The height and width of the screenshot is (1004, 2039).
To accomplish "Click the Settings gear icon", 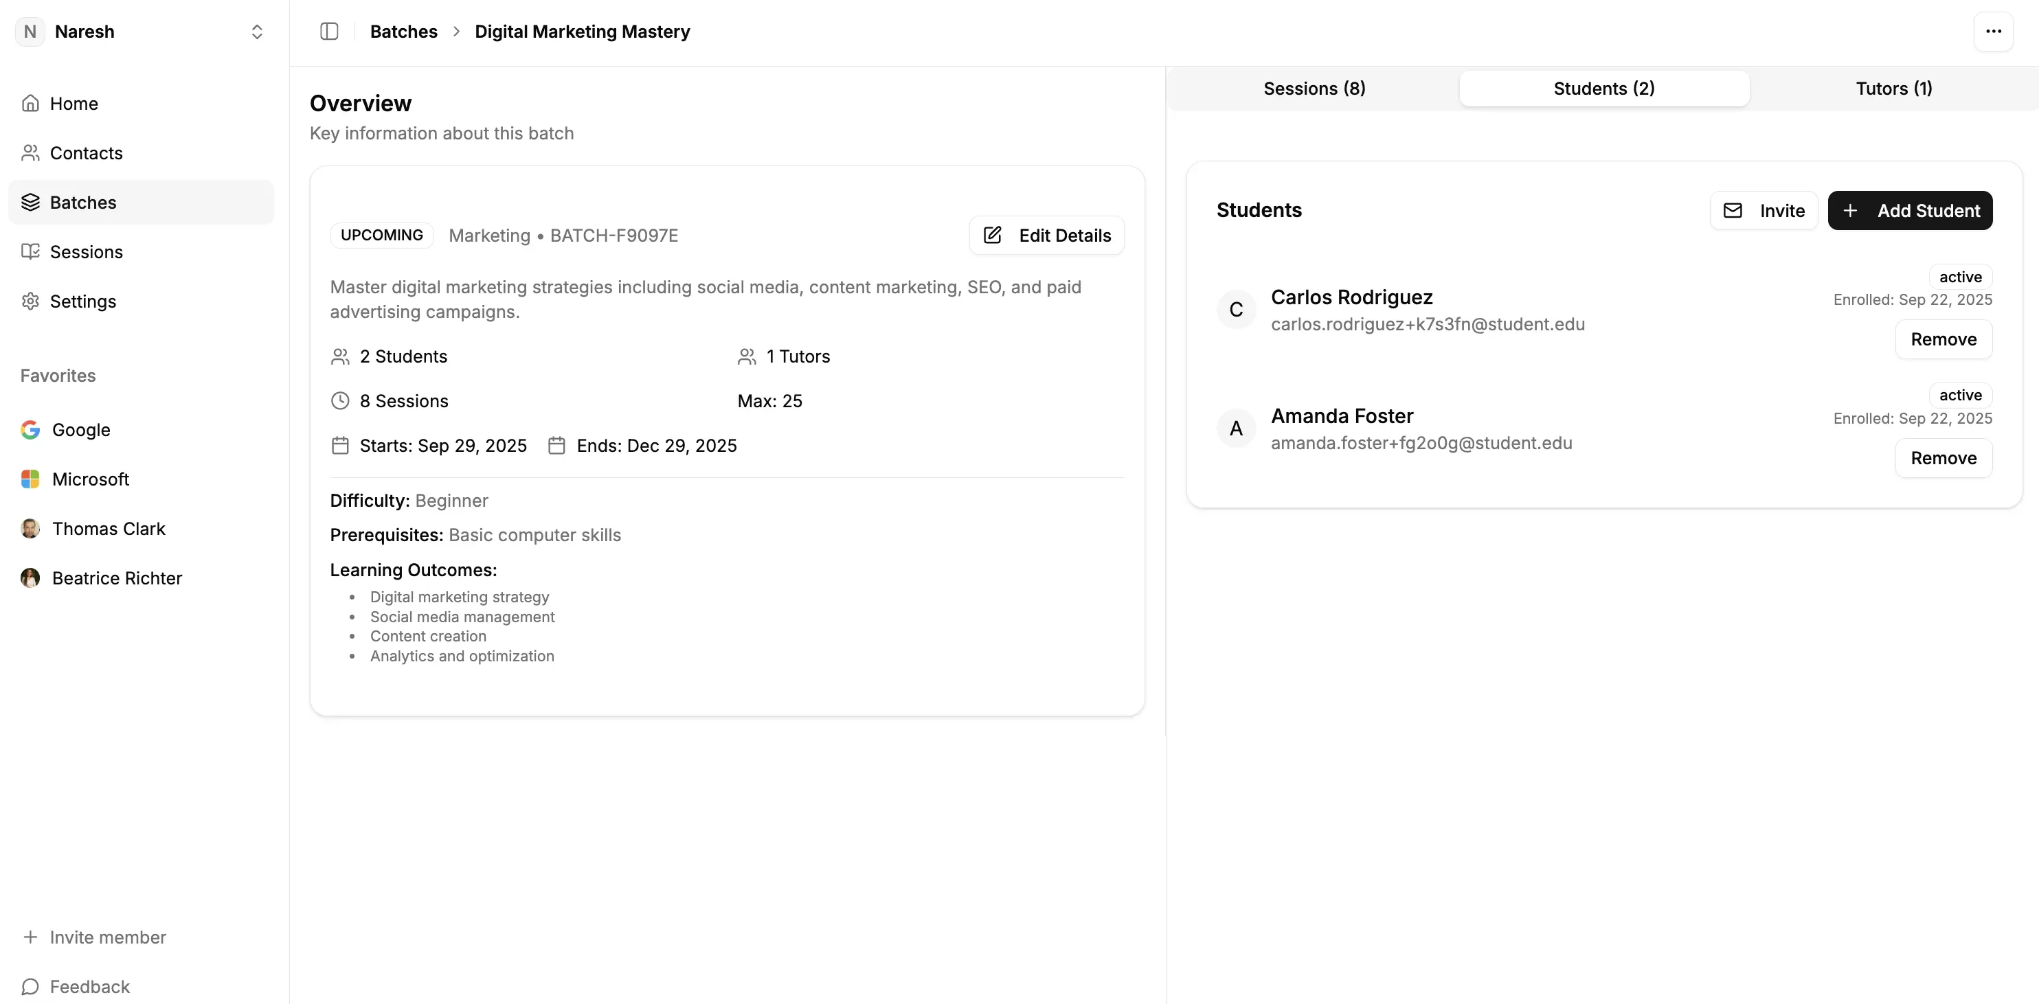I will [30, 301].
